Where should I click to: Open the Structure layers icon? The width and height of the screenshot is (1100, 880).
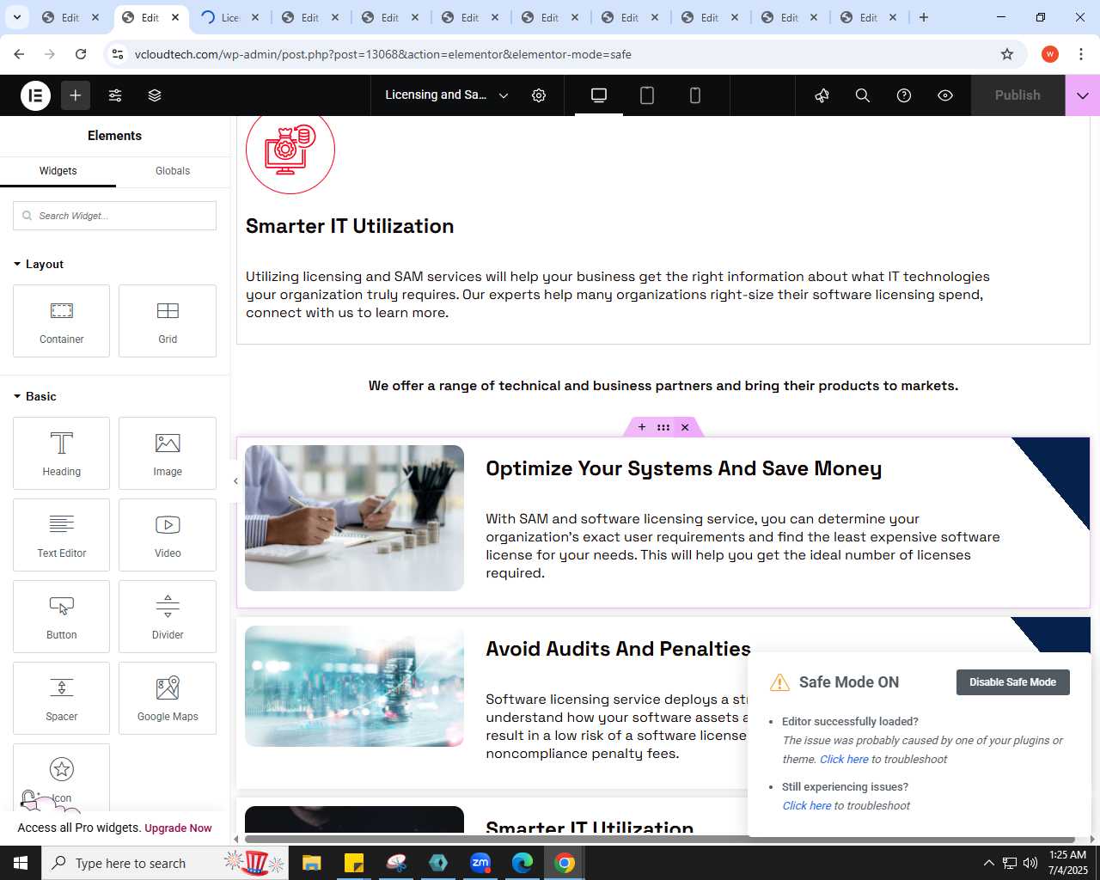point(155,95)
